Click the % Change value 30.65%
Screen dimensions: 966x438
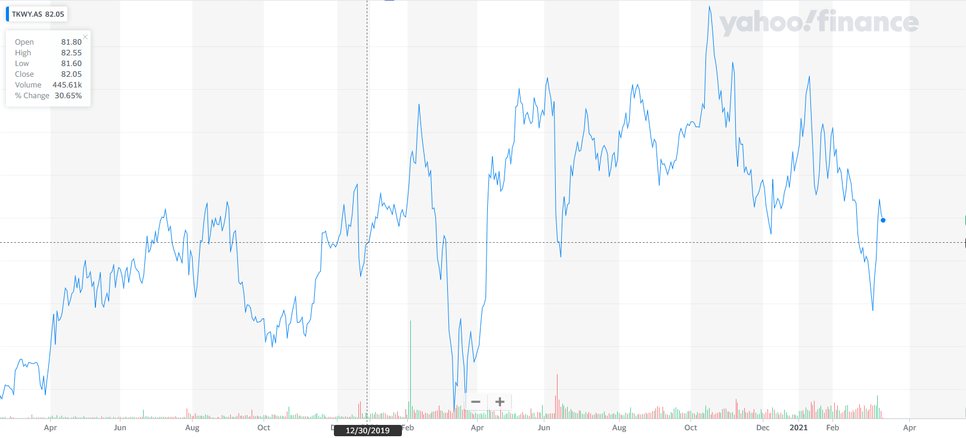(69, 96)
